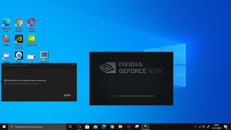The image size is (231, 130).
Task: Click the NVIDIA GeForce NOW splash logo
Action: [131, 68]
